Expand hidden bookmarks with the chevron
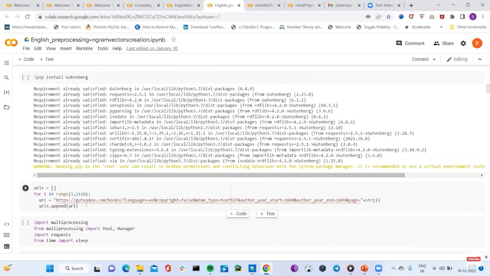 (x=441, y=27)
